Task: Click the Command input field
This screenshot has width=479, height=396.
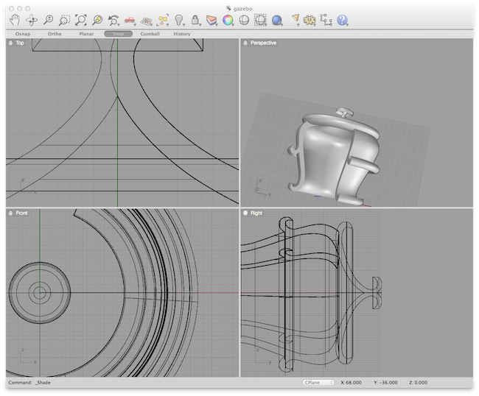Action: coord(153,382)
